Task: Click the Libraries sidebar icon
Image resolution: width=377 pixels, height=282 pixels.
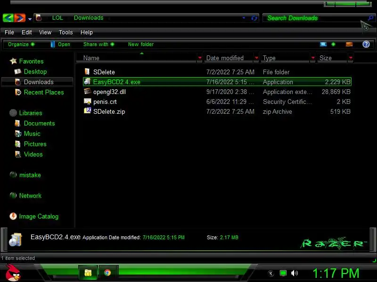Action: 13,113
